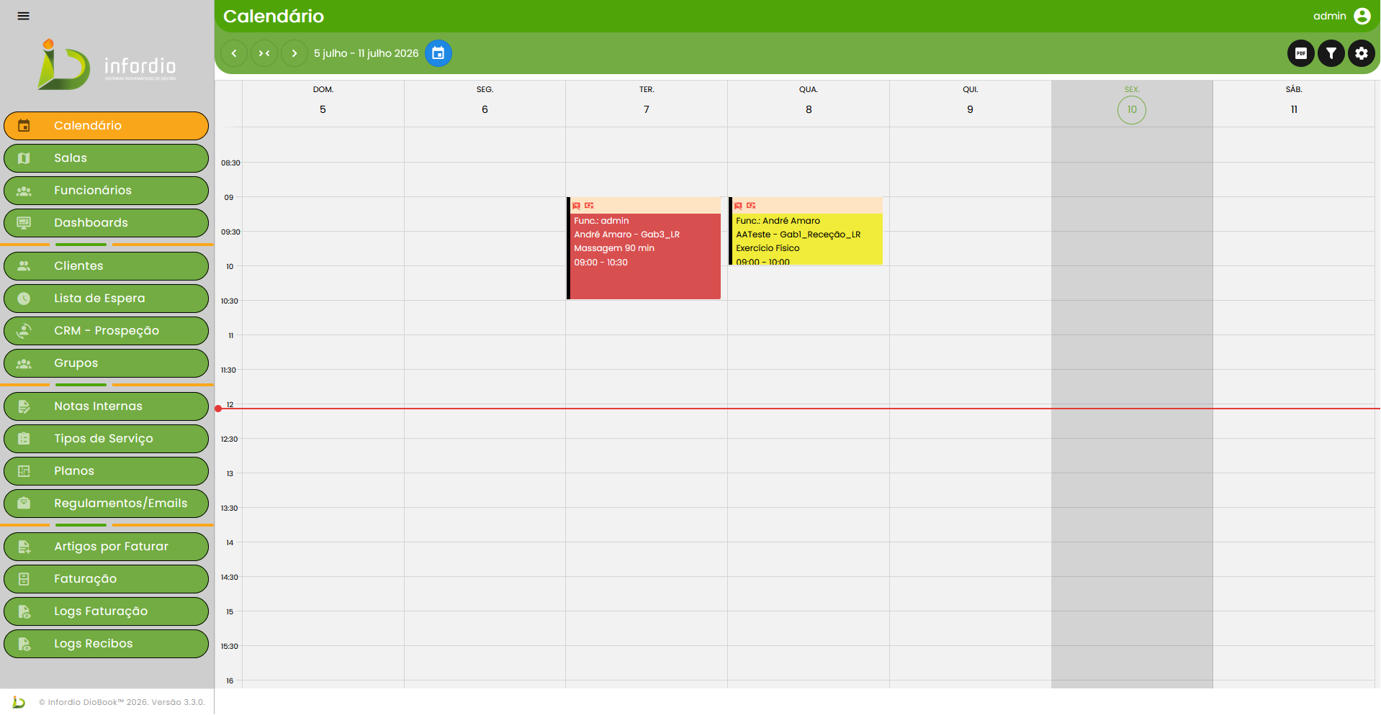Viewport: 1381px width, 715px height.
Task: Go to previous week arrow
Action: pyautogui.click(x=234, y=53)
